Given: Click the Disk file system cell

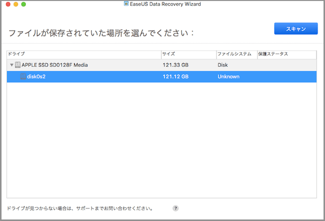Looking at the screenshot, I should pyautogui.click(x=222, y=65).
